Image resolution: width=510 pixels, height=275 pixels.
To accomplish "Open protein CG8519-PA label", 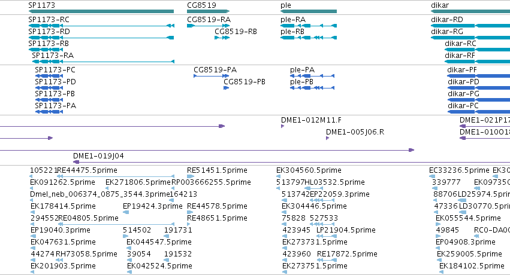I will tap(215, 70).
